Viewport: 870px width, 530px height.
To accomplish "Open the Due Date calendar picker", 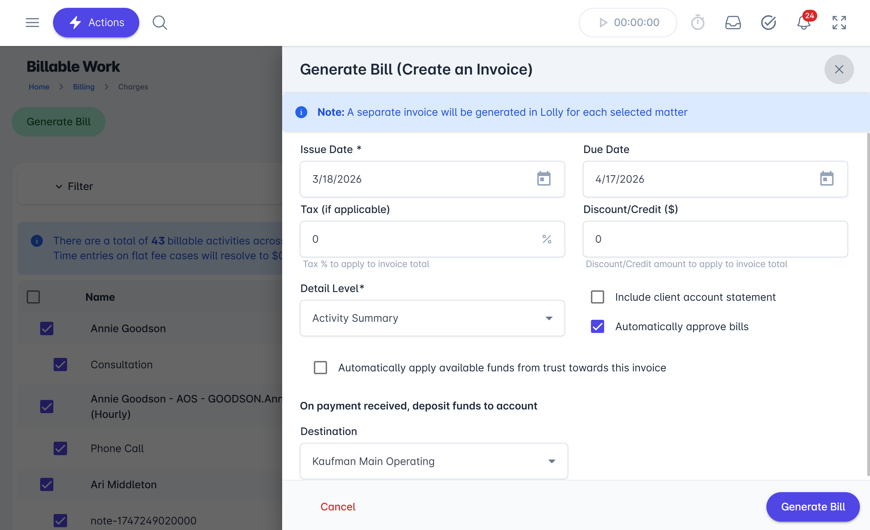I will coord(826,179).
